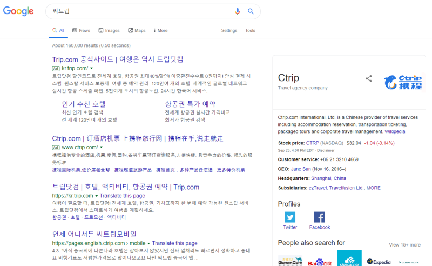Translate the pages.english.ctrip.com mobile result
This screenshot has height=266, width=432.
click(x=174, y=243)
